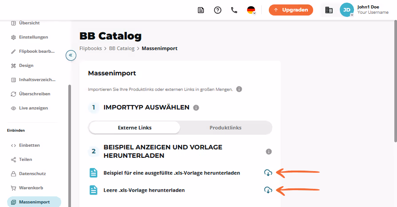Click the phone contact icon
397x207 pixels.
click(234, 10)
